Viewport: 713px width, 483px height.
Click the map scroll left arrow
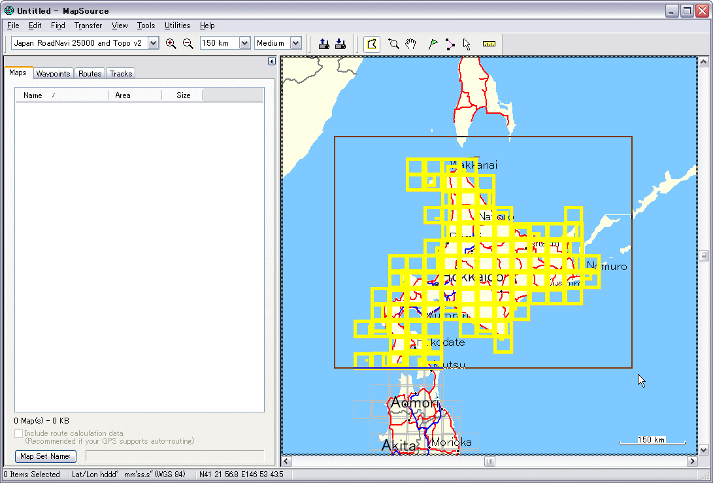coord(286,461)
